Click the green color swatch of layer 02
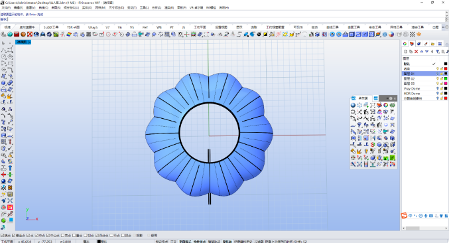Image resolution: width=449 pixels, height=243 pixels. click(x=446, y=78)
